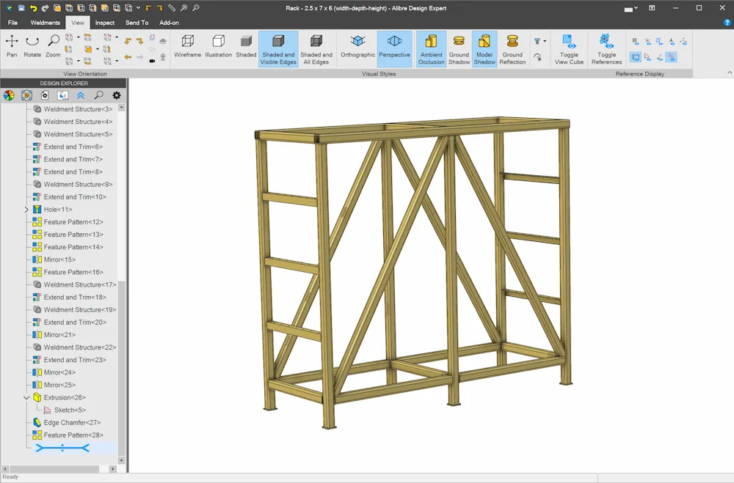Click the Design Explorer scroll-down arrow
Viewport: 734px width, 483px height.
(x=122, y=460)
